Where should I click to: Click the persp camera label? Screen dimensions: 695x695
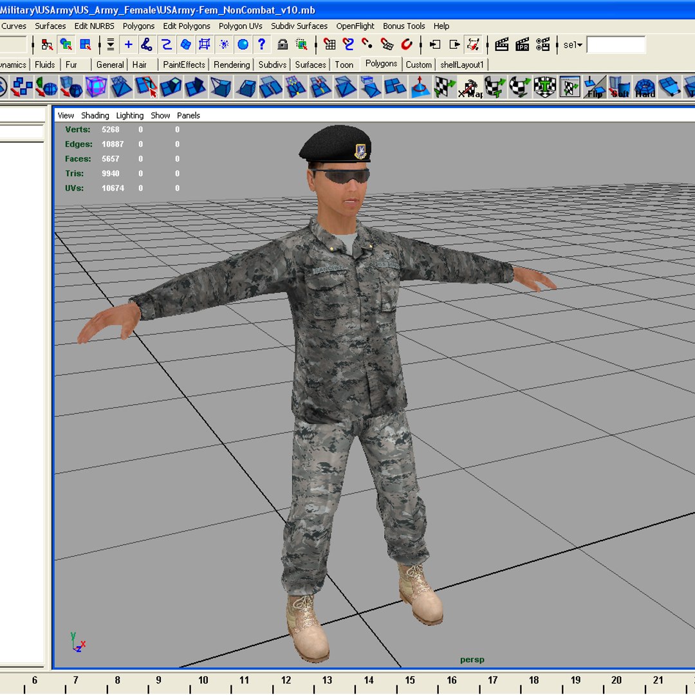pos(472,660)
